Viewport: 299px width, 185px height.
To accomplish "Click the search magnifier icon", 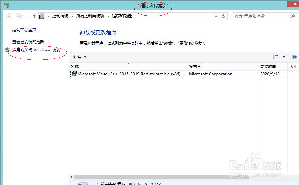I will [293, 16].
